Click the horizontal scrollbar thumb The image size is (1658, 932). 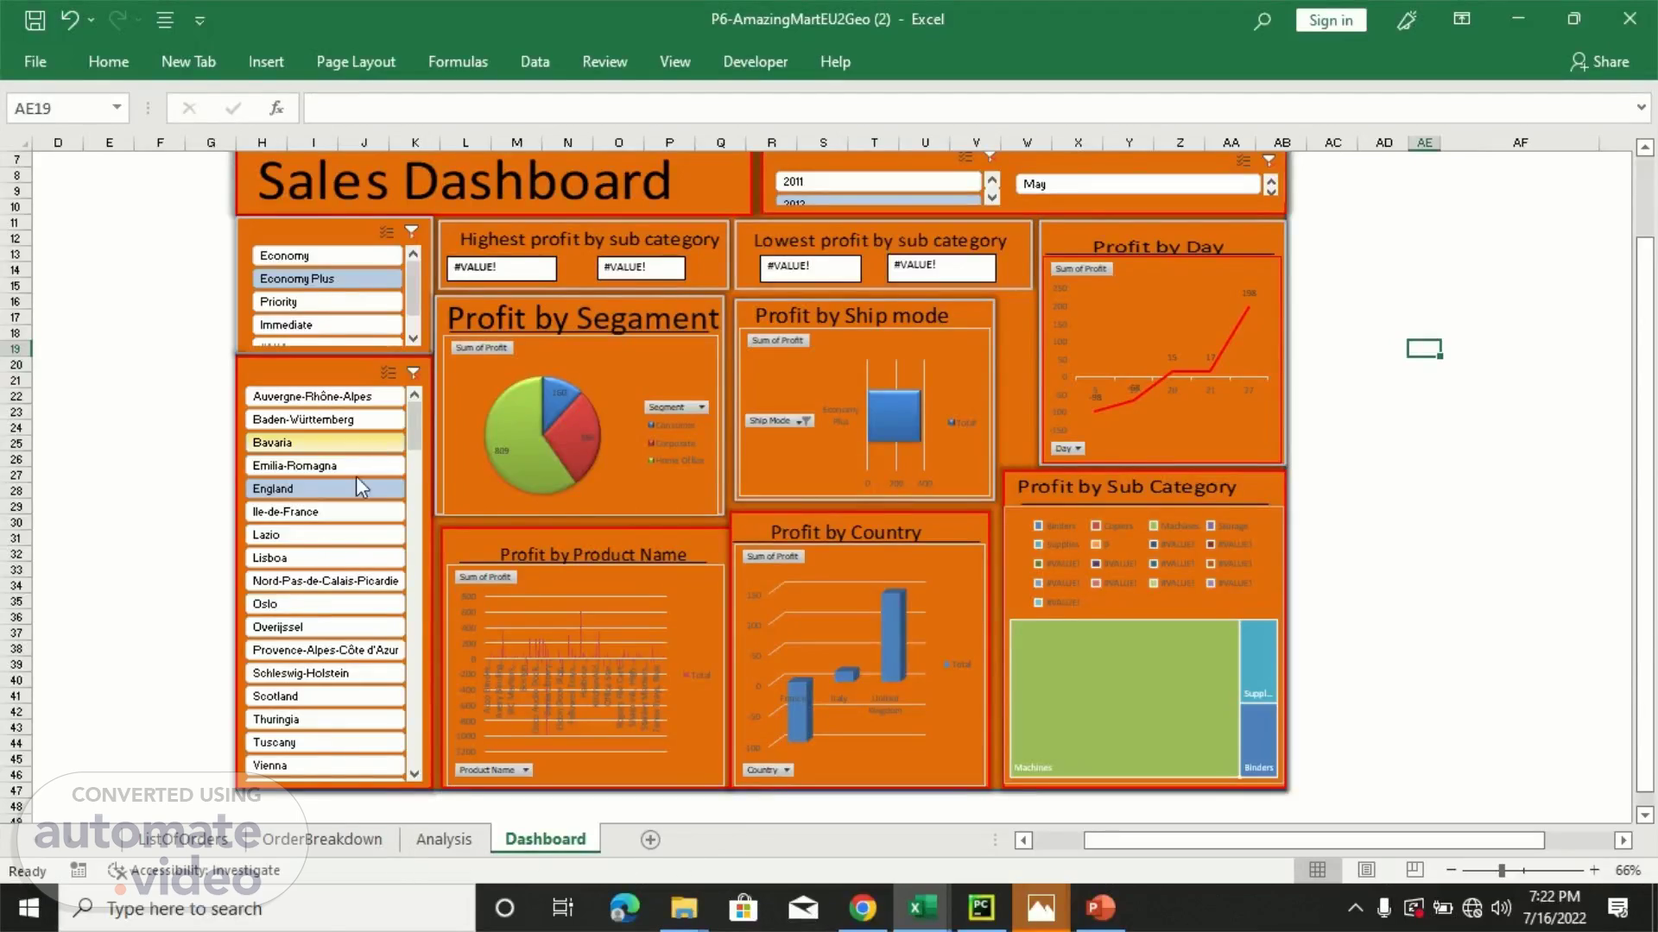pyautogui.click(x=1313, y=840)
